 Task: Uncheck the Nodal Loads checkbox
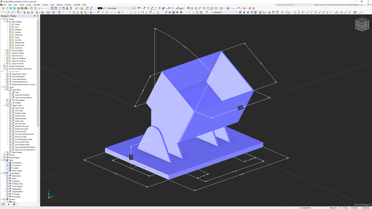(x=10, y=108)
